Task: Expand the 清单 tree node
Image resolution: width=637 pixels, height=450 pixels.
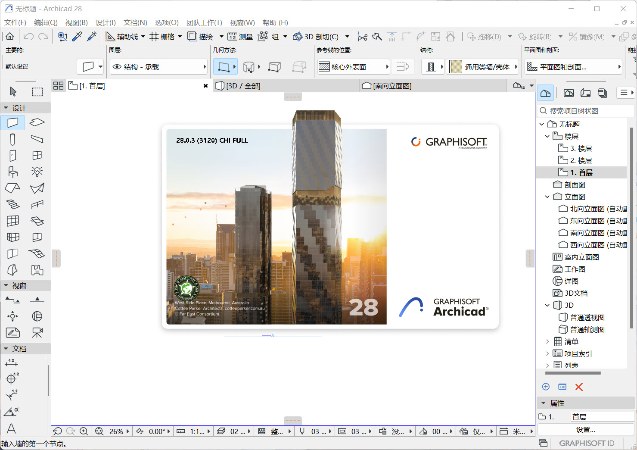Action: coord(547,341)
